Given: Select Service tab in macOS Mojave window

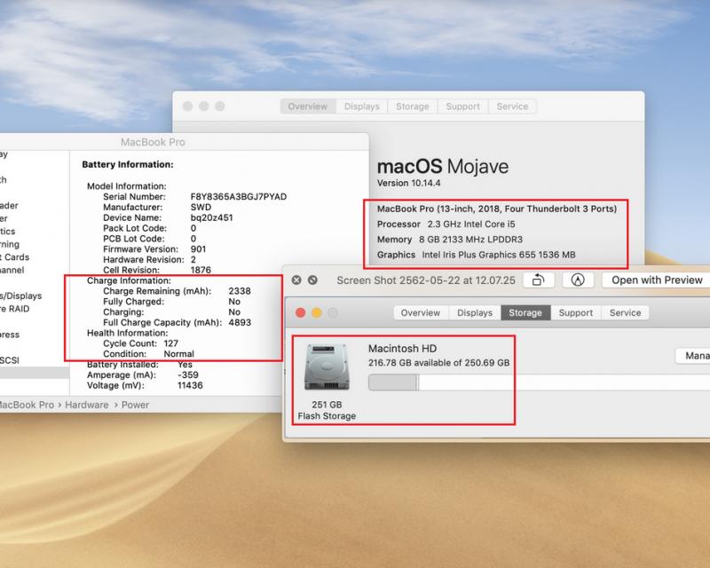Looking at the screenshot, I should pos(512,106).
